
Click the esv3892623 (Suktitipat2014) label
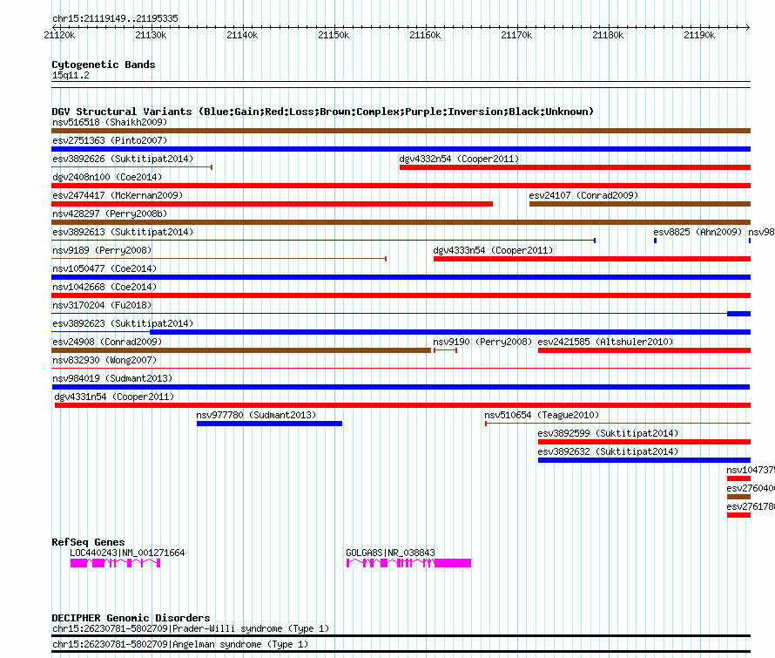click(x=123, y=323)
